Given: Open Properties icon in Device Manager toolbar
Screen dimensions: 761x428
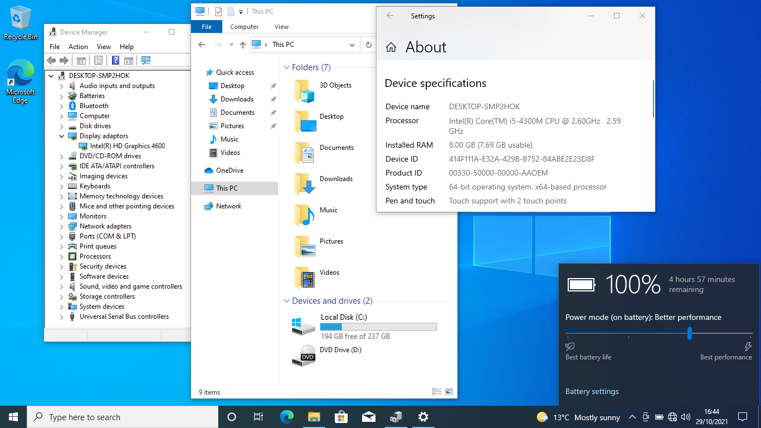Looking at the screenshot, I should click(x=98, y=60).
